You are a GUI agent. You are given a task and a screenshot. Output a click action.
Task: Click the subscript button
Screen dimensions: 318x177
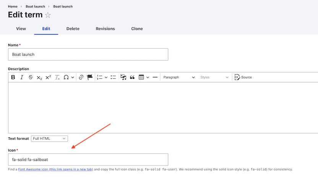click(x=39, y=77)
